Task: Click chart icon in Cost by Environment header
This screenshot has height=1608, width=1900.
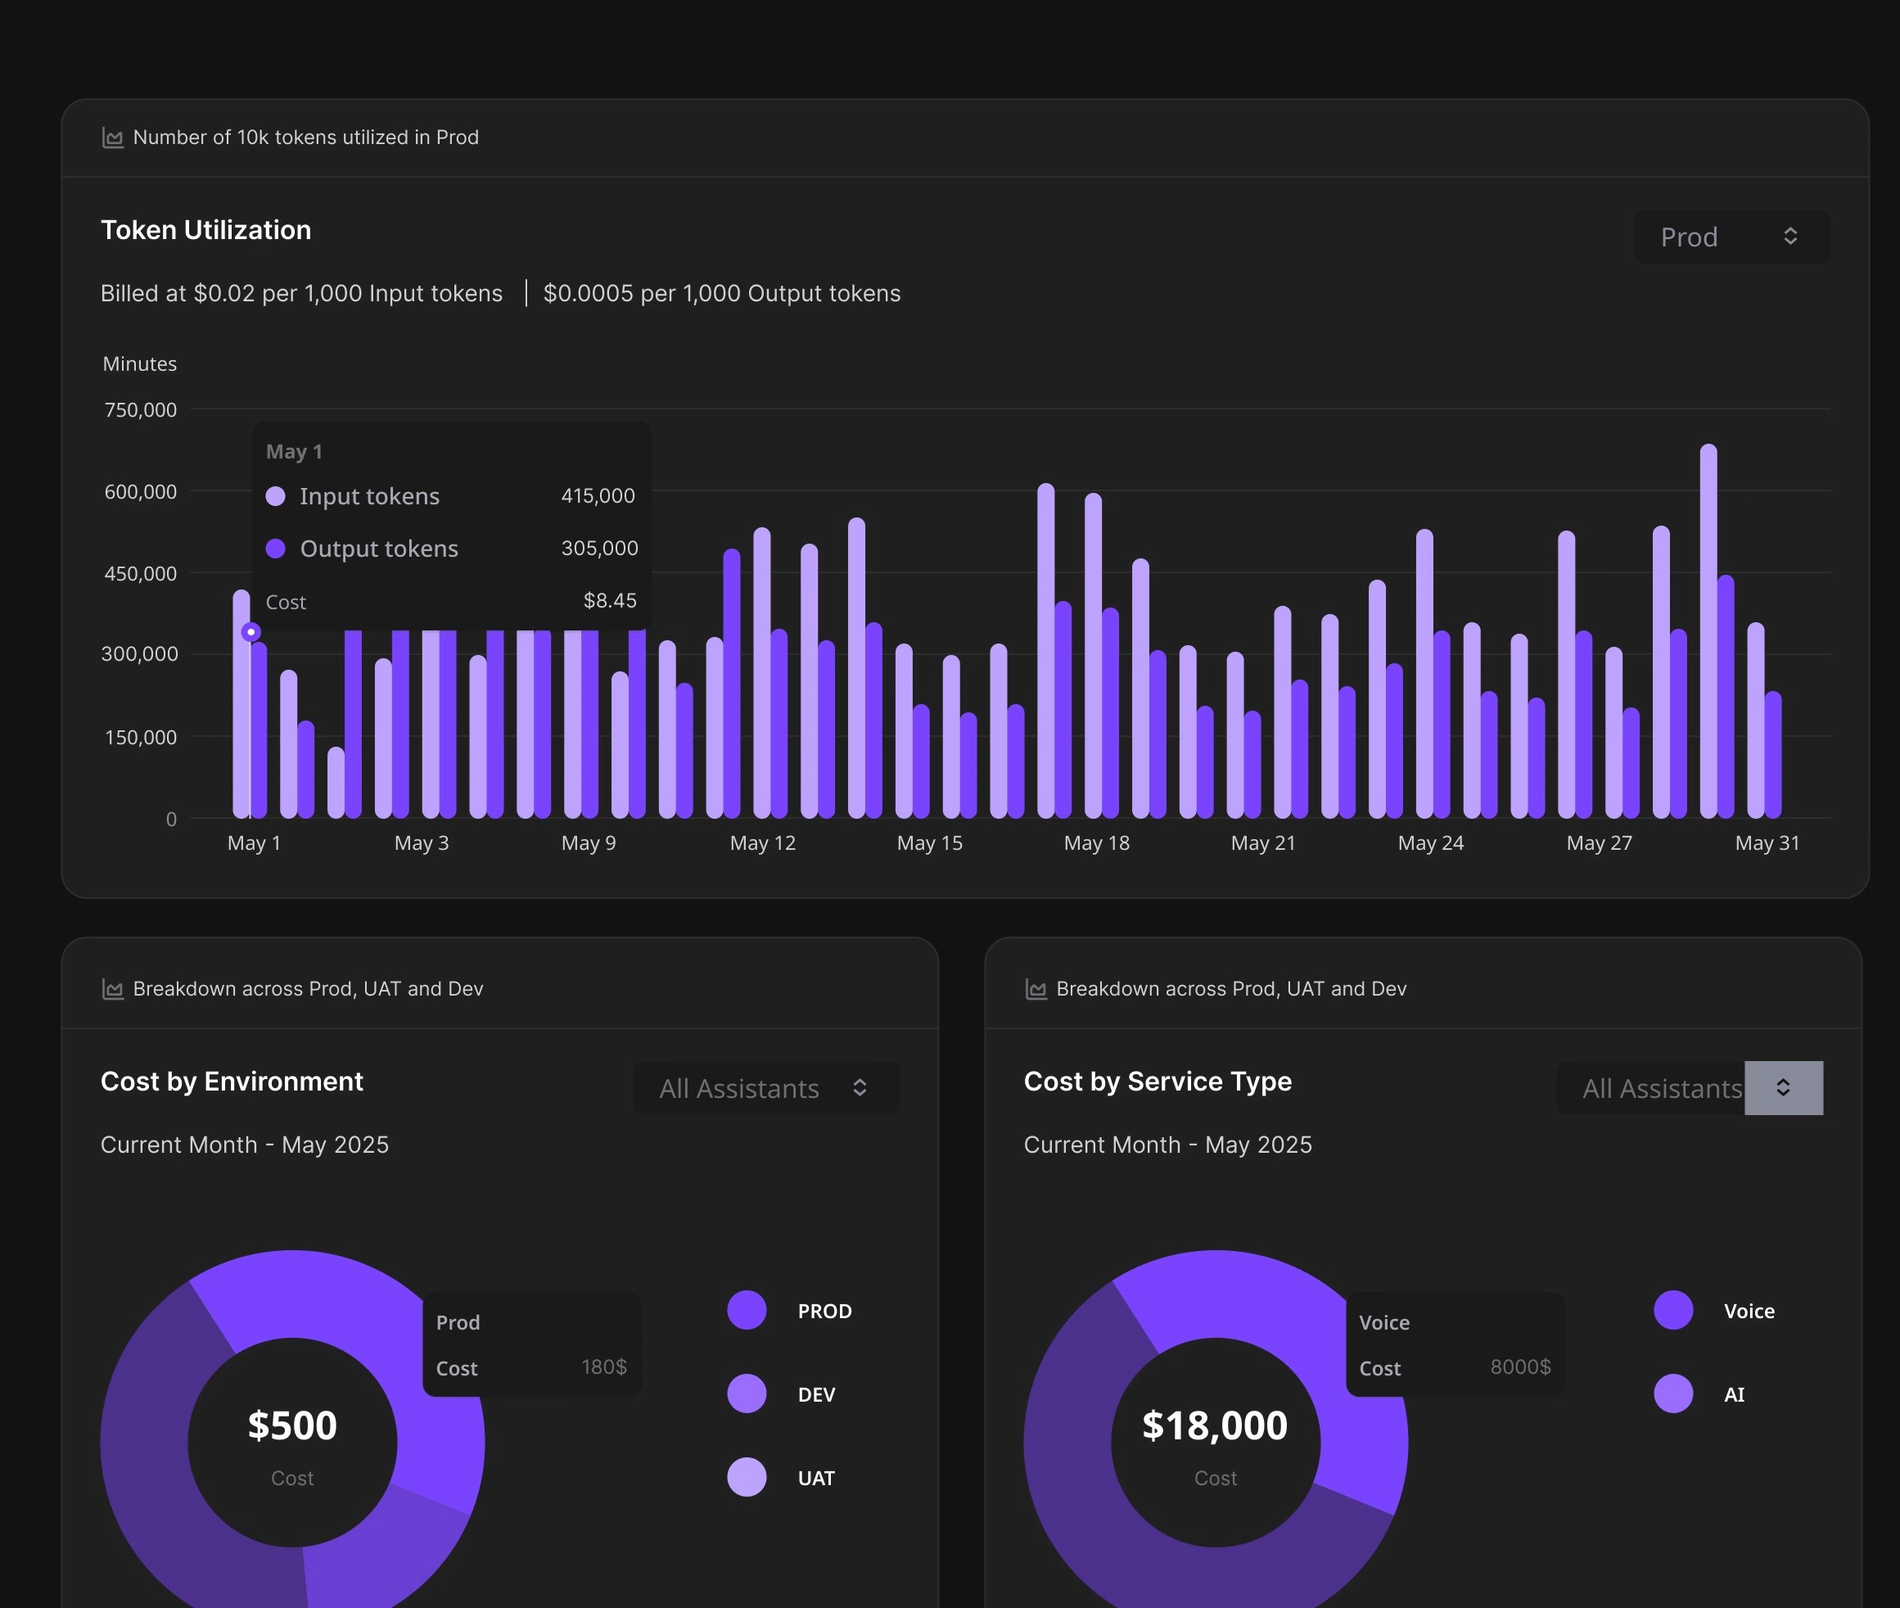Action: 113,989
